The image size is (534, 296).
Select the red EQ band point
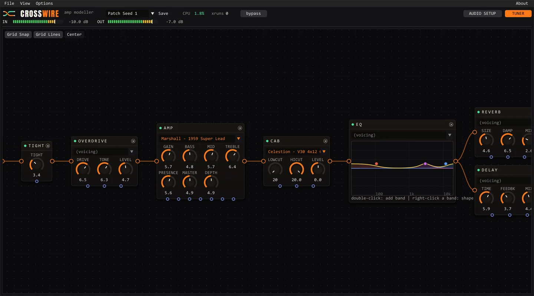376,164
